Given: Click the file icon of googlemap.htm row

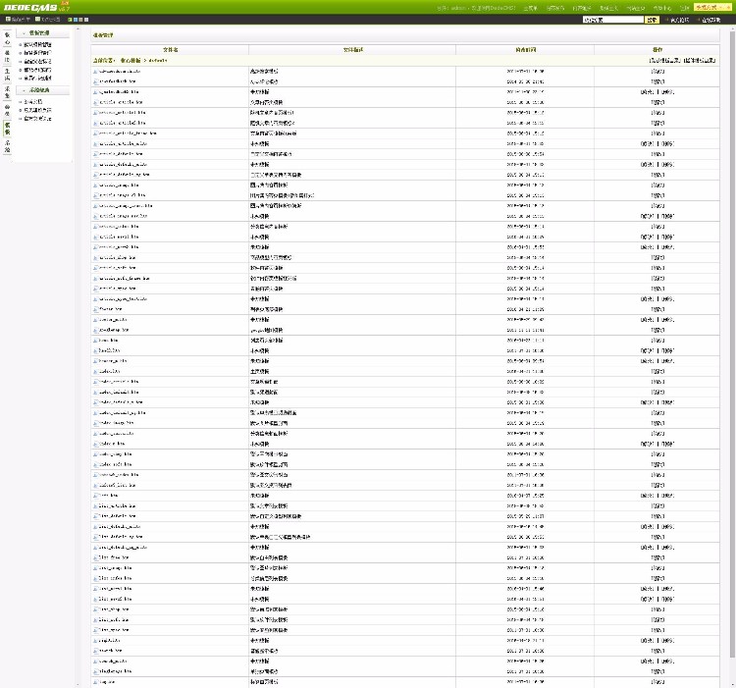Looking at the screenshot, I should pyautogui.click(x=95, y=330).
